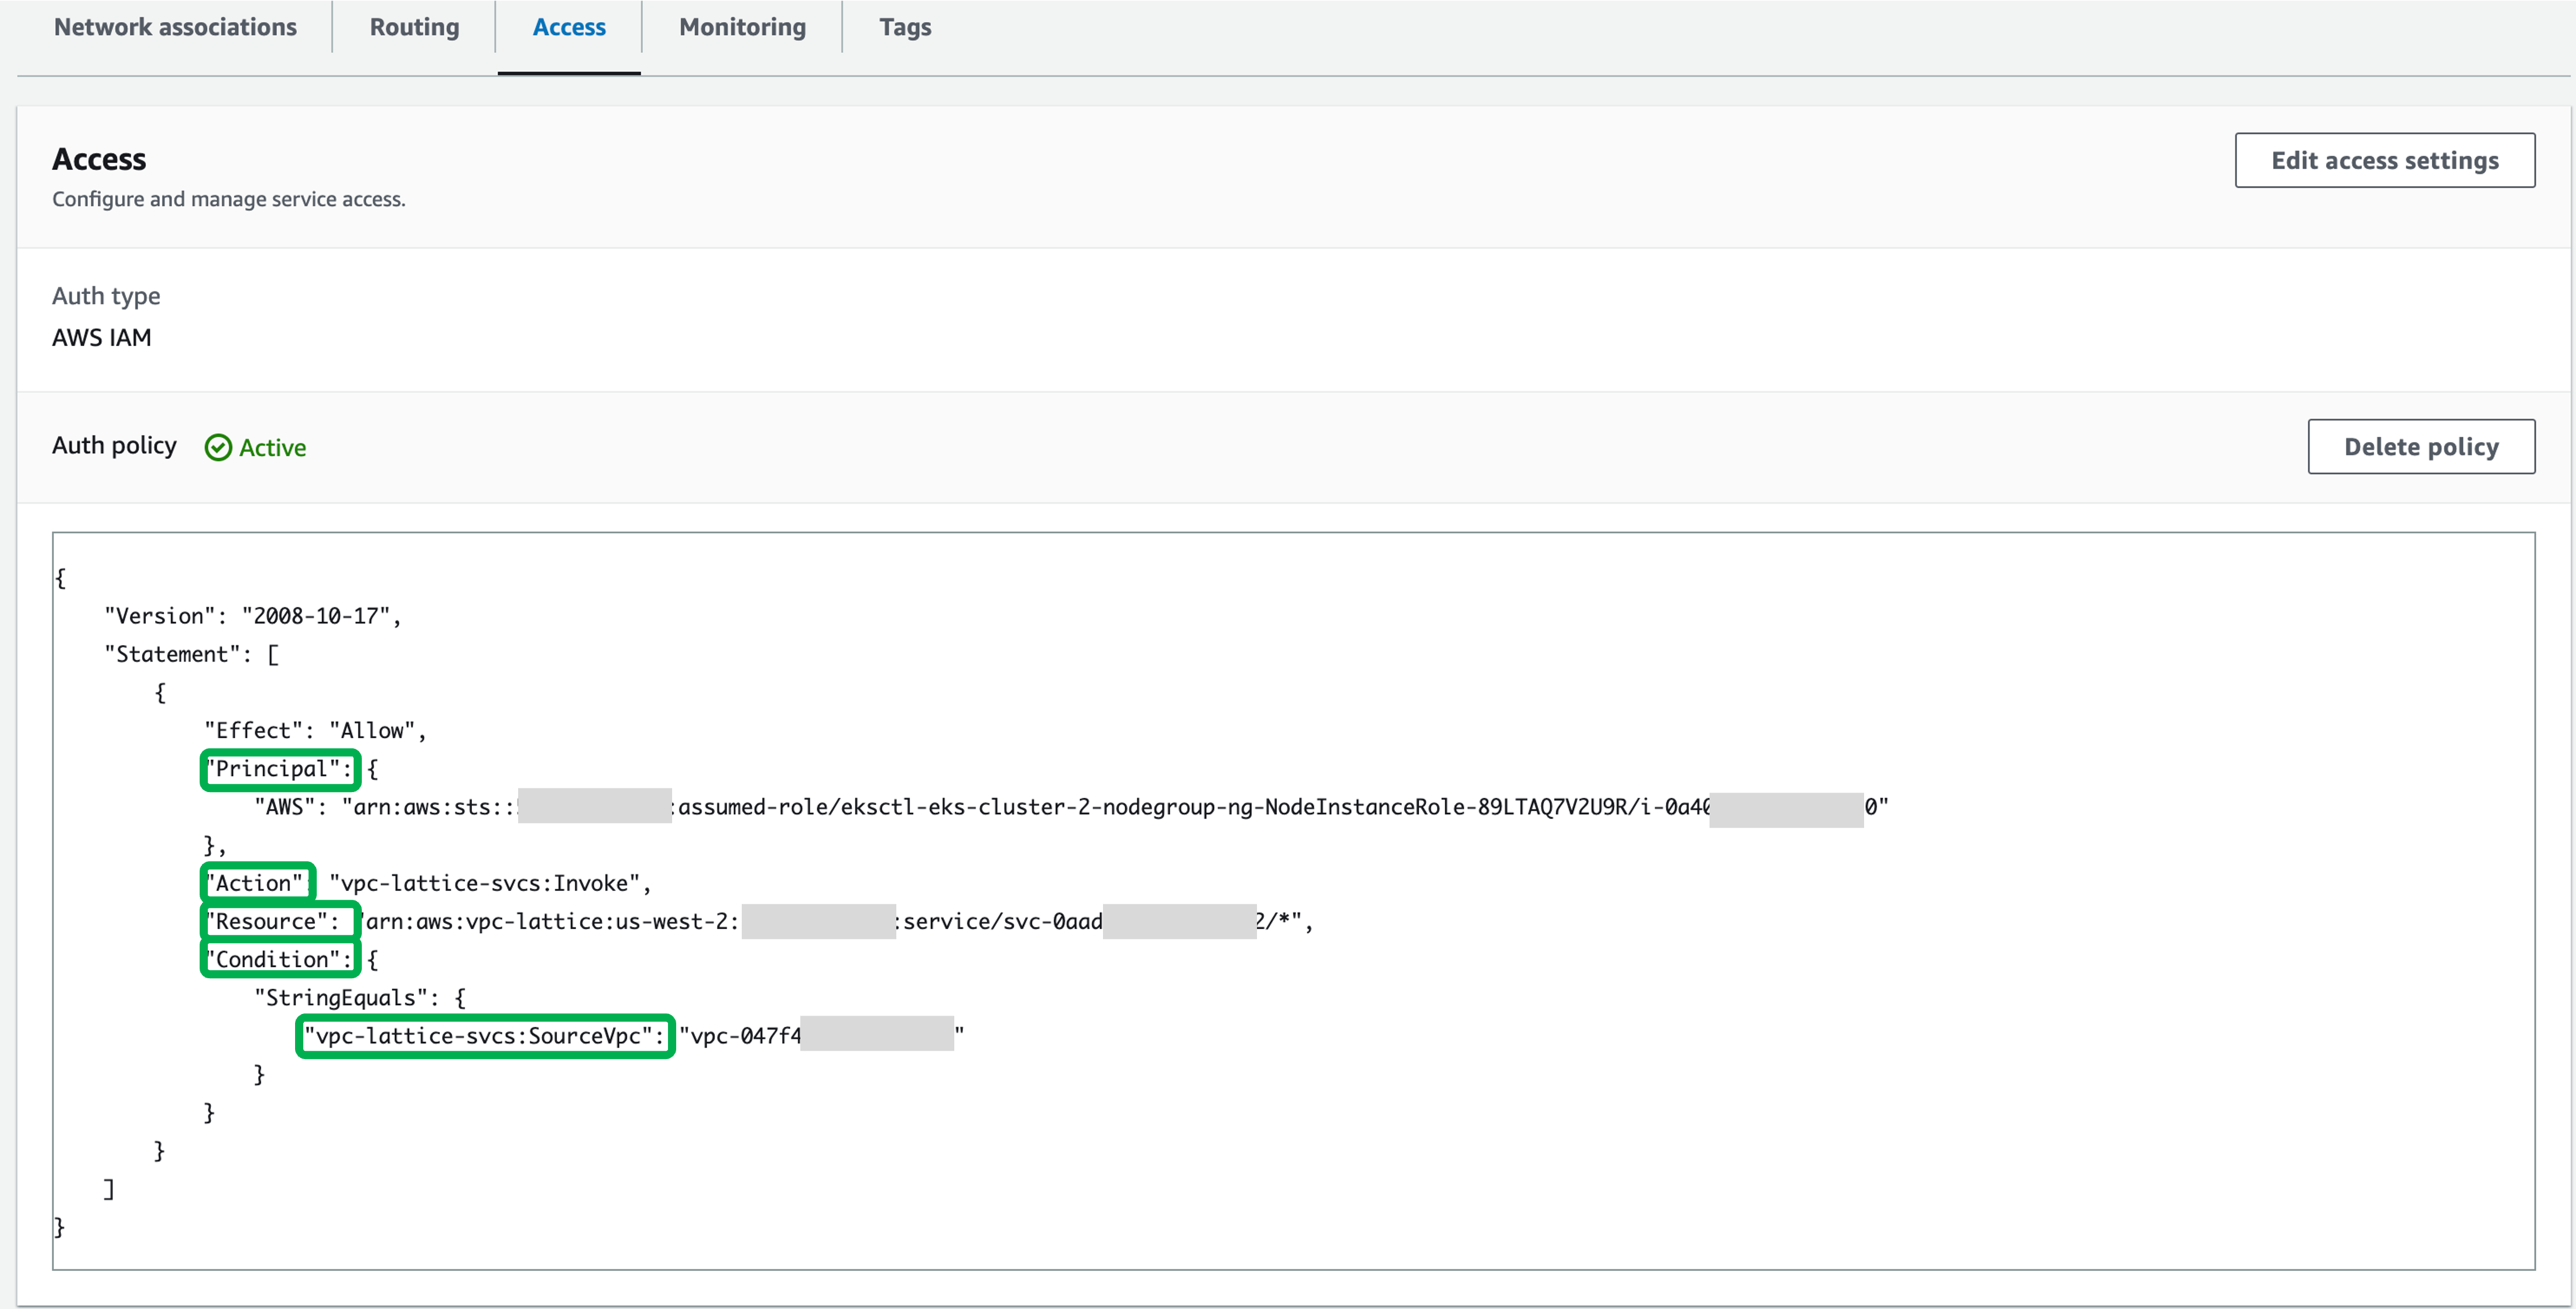The height and width of the screenshot is (1309, 2576).
Task: Click the Delete policy button
Action: (2421, 446)
